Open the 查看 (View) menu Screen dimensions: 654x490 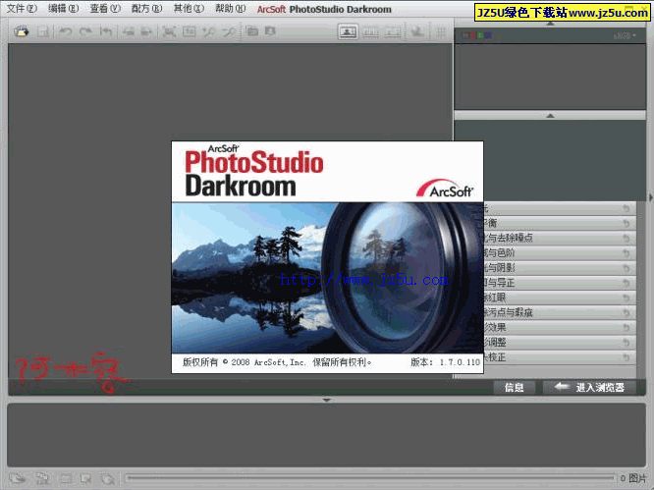point(105,8)
